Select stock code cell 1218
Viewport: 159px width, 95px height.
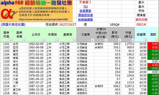click(6, 93)
